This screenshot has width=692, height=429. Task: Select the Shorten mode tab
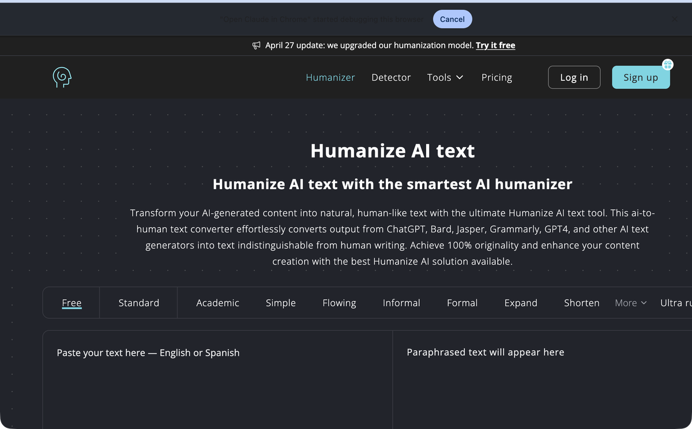pos(581,303)
